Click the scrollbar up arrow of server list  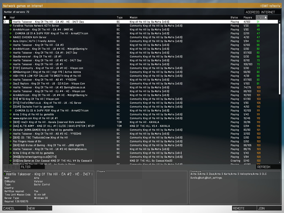point(280,21)
